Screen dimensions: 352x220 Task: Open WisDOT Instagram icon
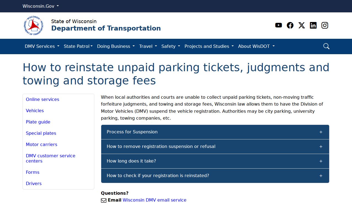[x=325, y=25]
